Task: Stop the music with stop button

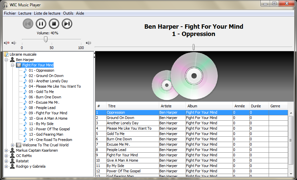Action: tap(54, 24)
